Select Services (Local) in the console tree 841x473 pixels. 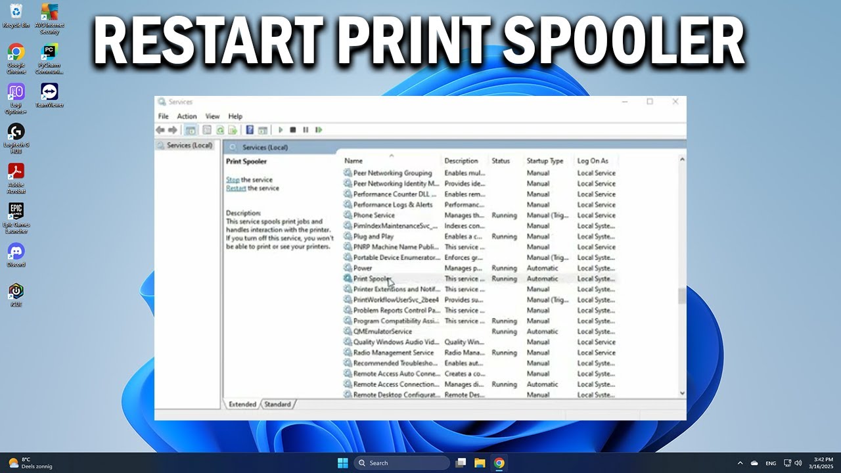(185, 145)
